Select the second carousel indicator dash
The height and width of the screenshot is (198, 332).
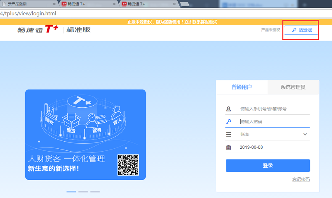point(83,192)
